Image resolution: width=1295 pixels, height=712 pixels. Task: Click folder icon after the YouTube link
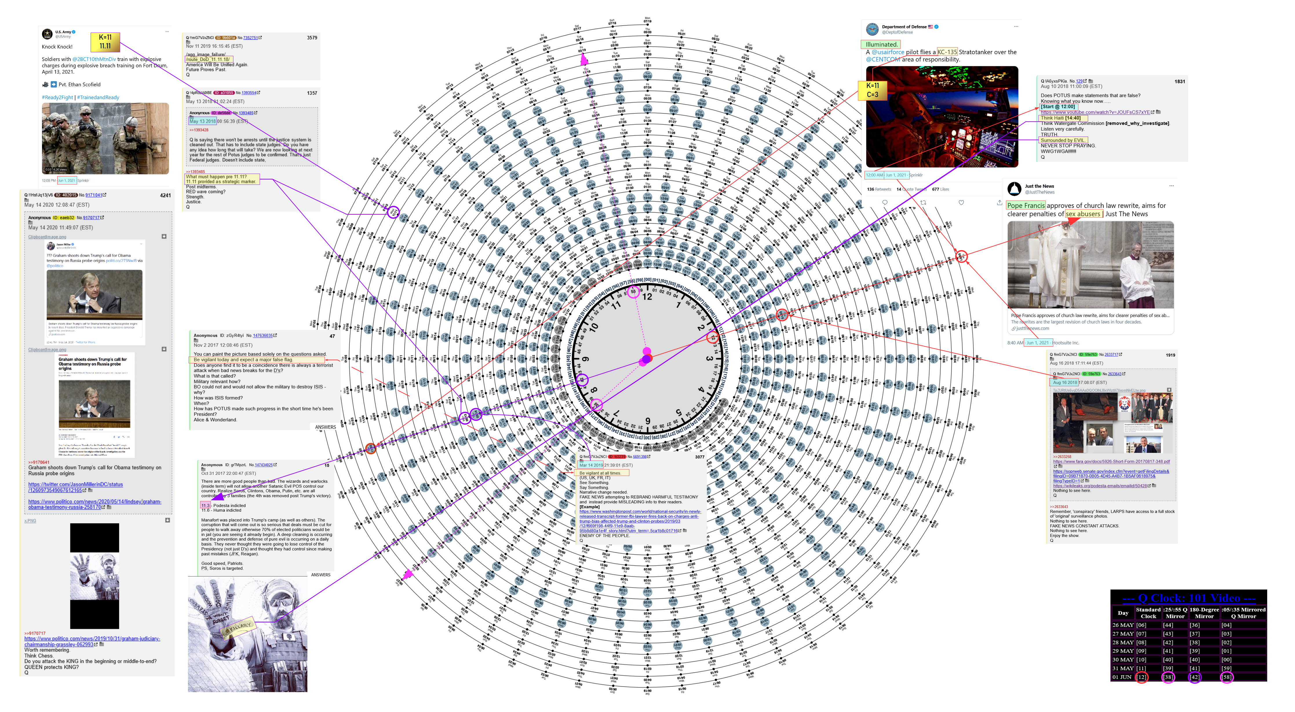tap(1158, 112)
